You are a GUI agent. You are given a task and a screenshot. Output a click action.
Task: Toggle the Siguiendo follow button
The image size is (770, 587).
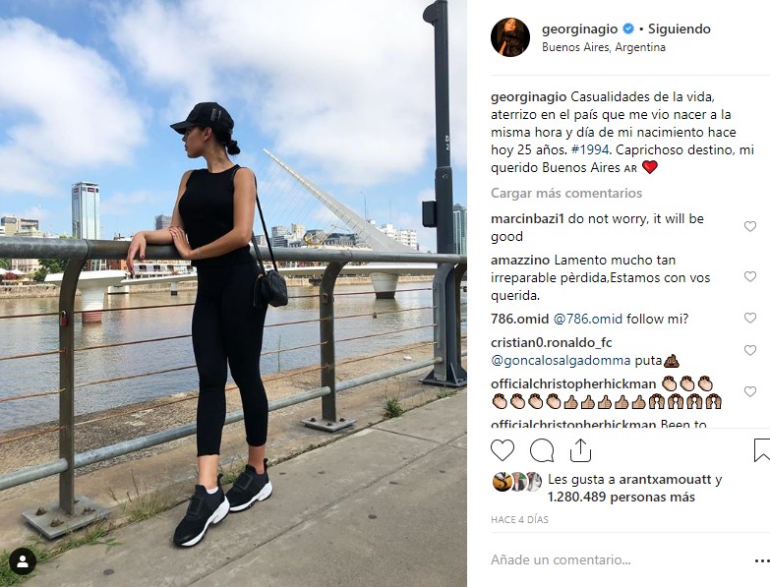pyautogui.click(x=680, y=29)
